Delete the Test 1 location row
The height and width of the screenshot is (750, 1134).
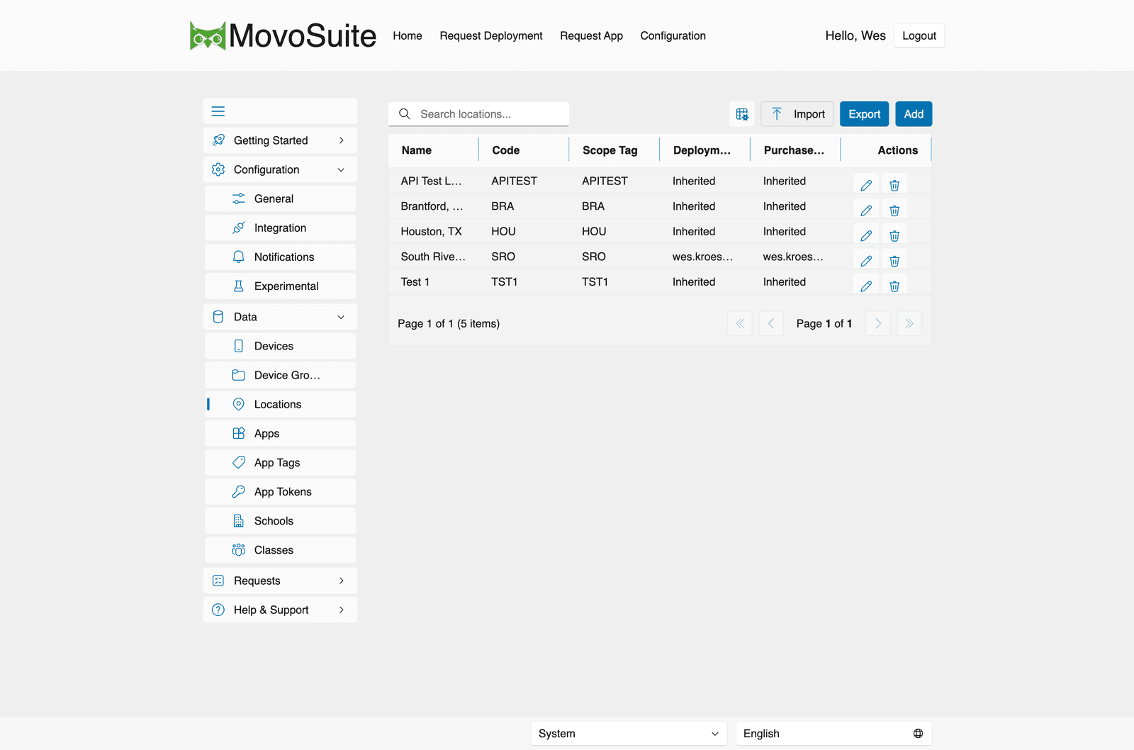coord(894,286)
